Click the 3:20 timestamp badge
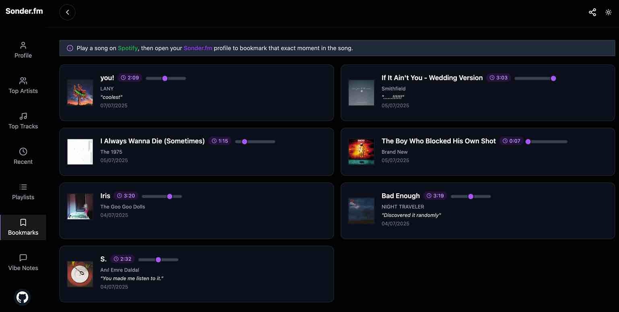 click(x=126, y=196)
